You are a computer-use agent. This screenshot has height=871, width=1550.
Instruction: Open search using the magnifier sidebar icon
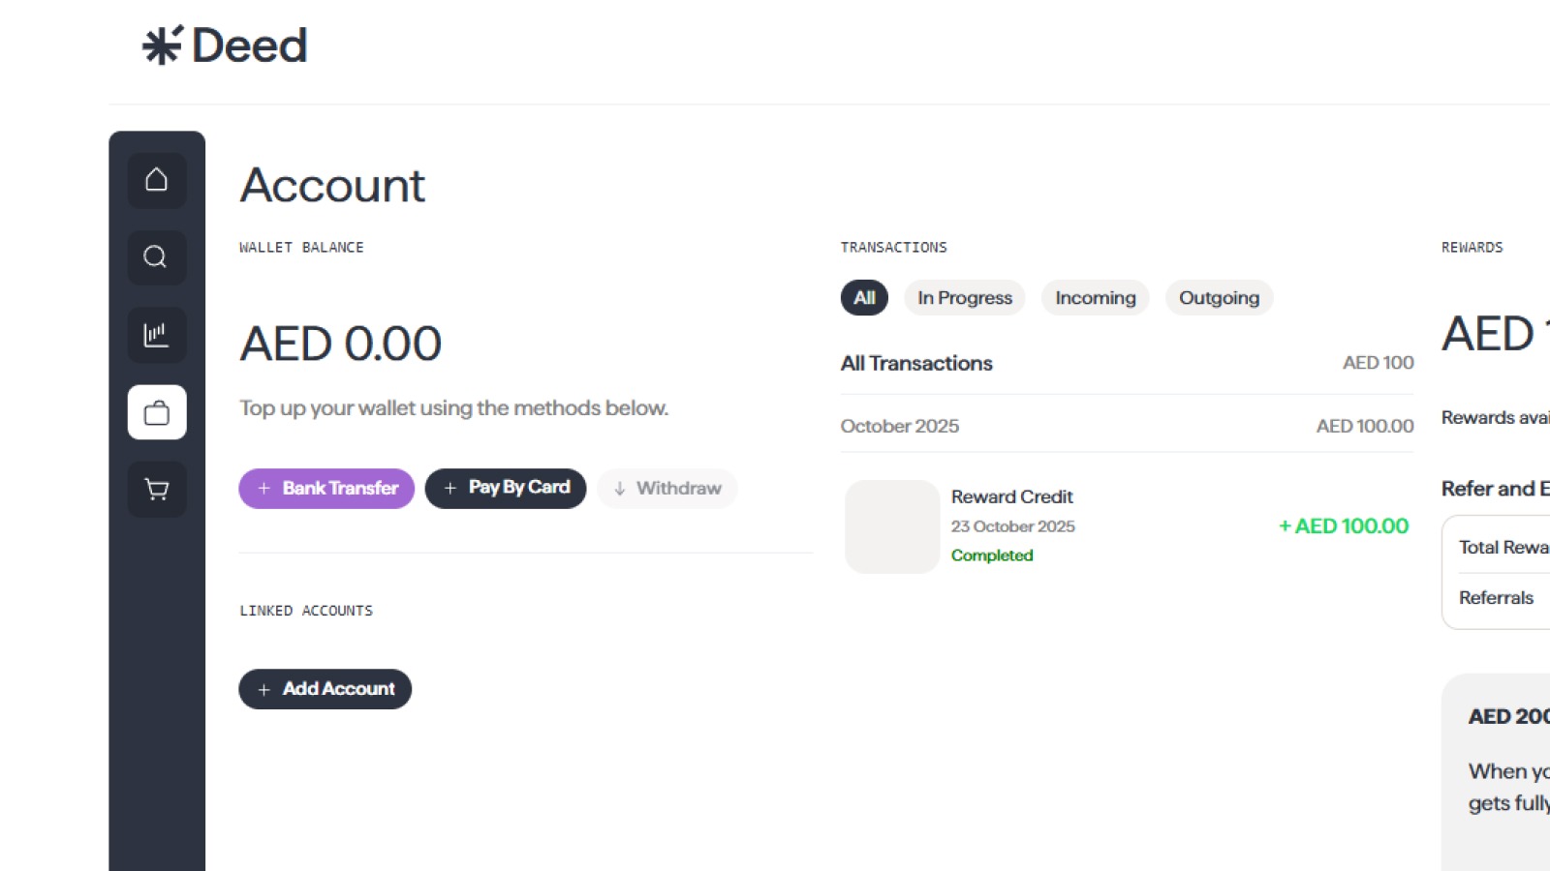156,257
